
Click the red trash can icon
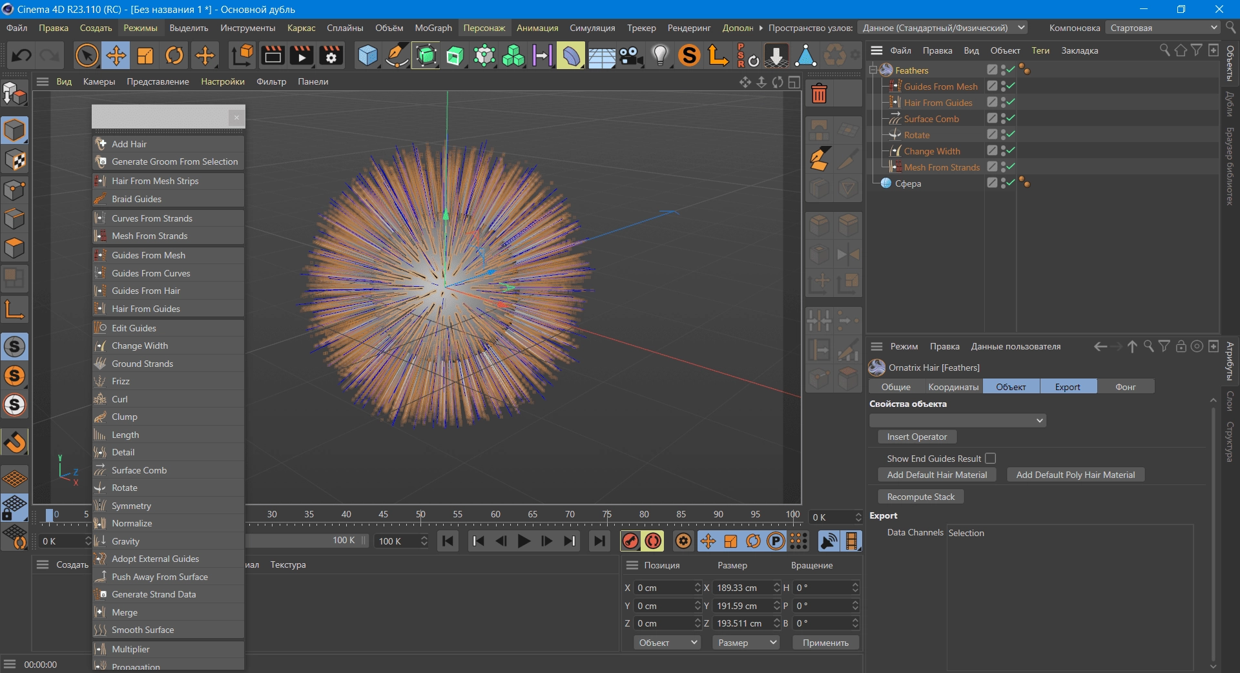coord(819,94)
